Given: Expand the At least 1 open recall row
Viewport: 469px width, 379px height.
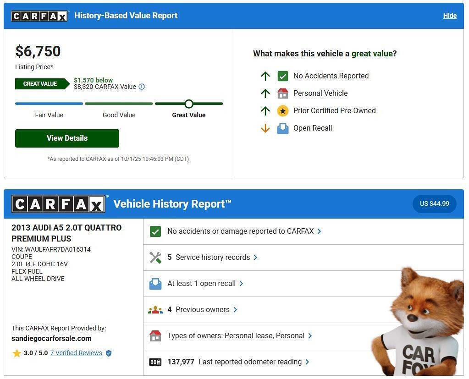Looking at the screenshot, I should coord(205,284).
